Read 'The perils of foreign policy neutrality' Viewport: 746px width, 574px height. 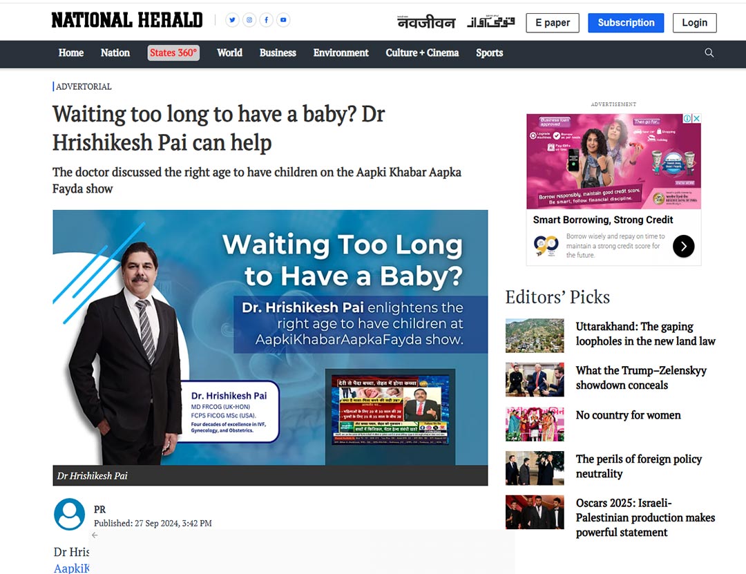[639, 466]
